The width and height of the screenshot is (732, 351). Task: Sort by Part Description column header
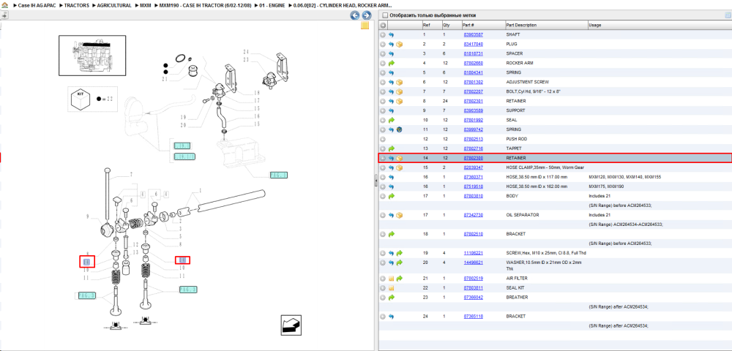[546, 25]
